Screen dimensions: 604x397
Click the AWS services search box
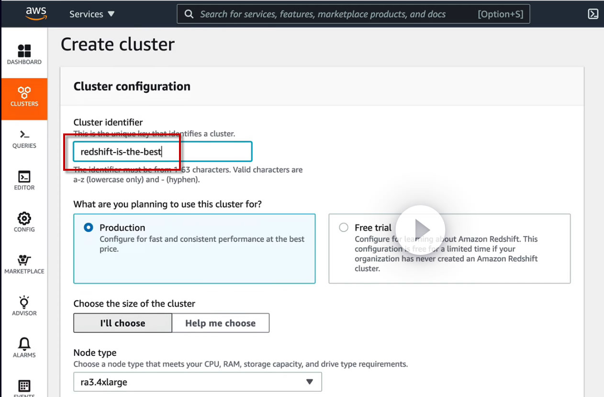click(354, 14)
